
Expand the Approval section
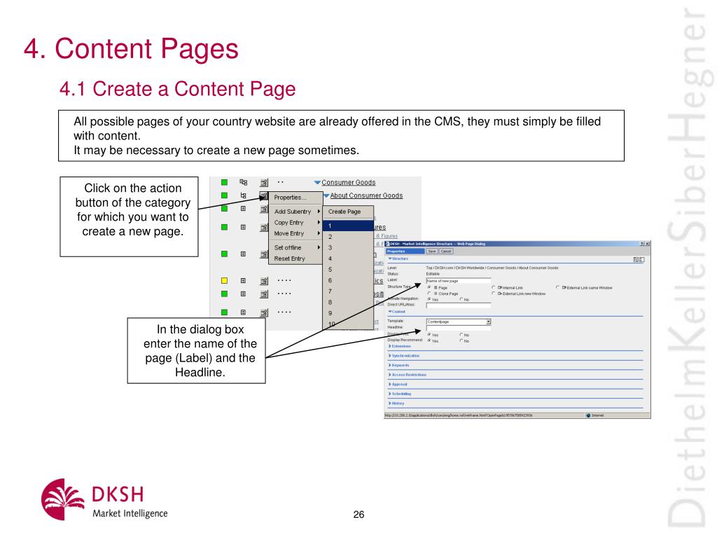pyautogui.click(x=389, y=385)
